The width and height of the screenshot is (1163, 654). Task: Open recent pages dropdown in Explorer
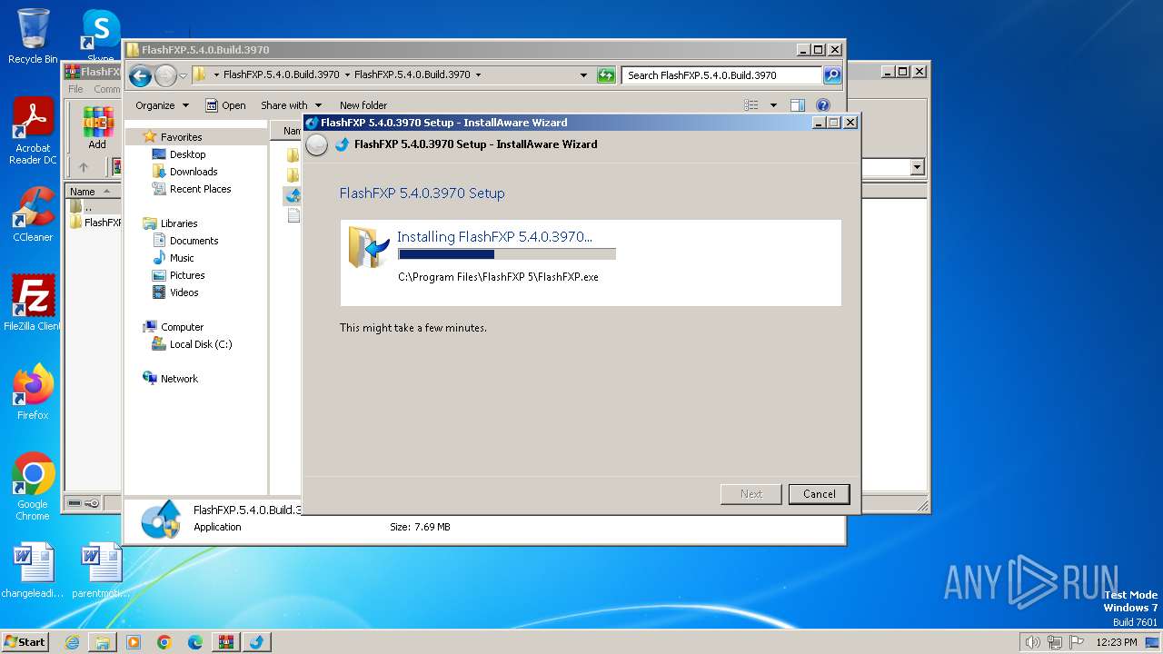coord(183,75)
